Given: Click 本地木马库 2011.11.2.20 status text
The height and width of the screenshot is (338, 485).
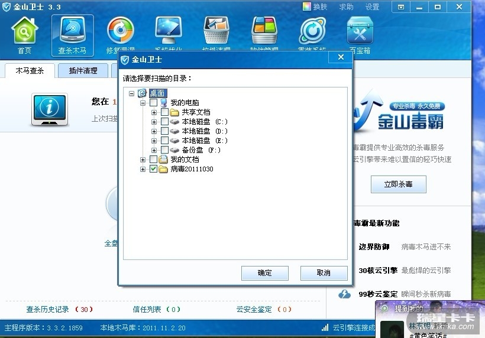Looking at the screenshot, I should 143,328.
